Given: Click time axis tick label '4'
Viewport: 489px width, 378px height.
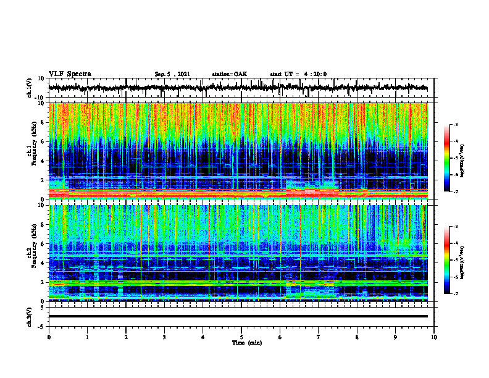Looking at the screenshot, I should [x=203, y=337].
